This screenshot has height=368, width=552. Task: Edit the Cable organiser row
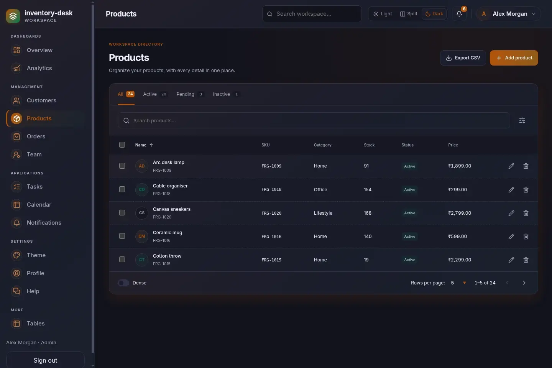coord(511,190)
